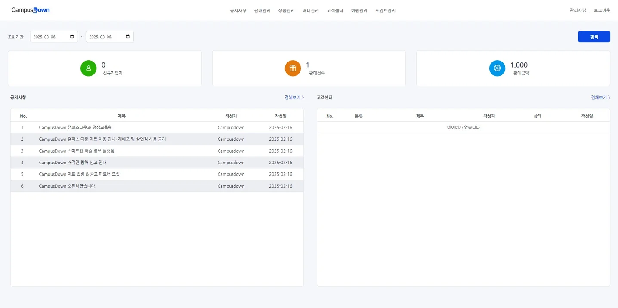Click the 공지사항 section heading above the notice table

18,98
